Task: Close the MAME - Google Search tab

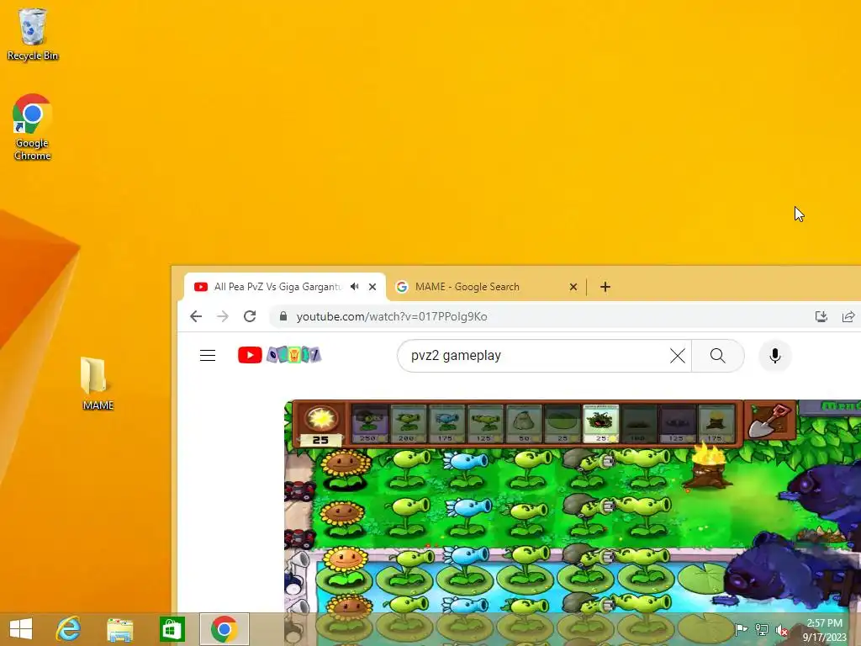Action: pos(573,287)
